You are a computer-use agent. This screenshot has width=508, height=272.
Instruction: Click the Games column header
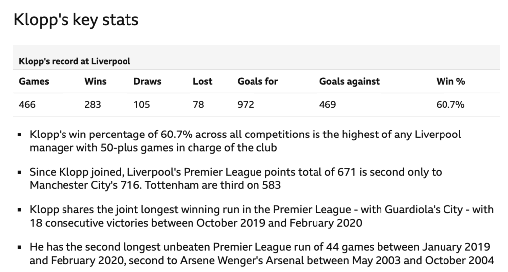[x=34, y=81]
